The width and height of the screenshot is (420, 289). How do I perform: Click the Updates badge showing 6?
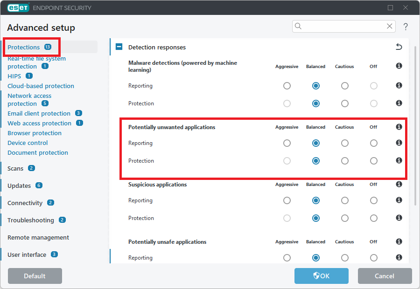(39, 185)
